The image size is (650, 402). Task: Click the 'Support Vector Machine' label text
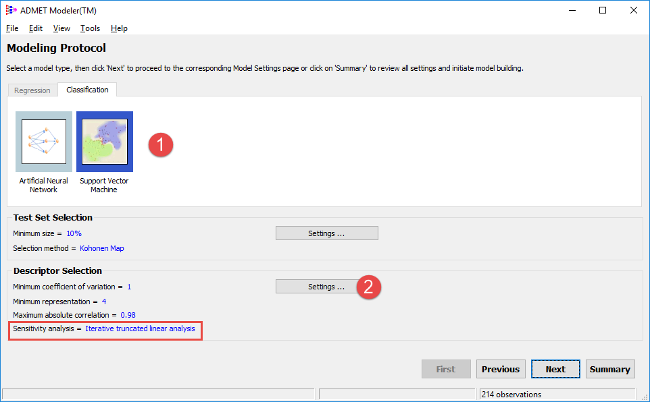(x=104, y=185)
